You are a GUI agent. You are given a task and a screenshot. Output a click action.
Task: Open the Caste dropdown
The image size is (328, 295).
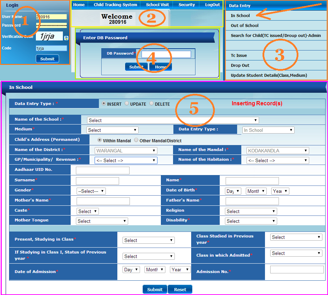pos(88,211)
